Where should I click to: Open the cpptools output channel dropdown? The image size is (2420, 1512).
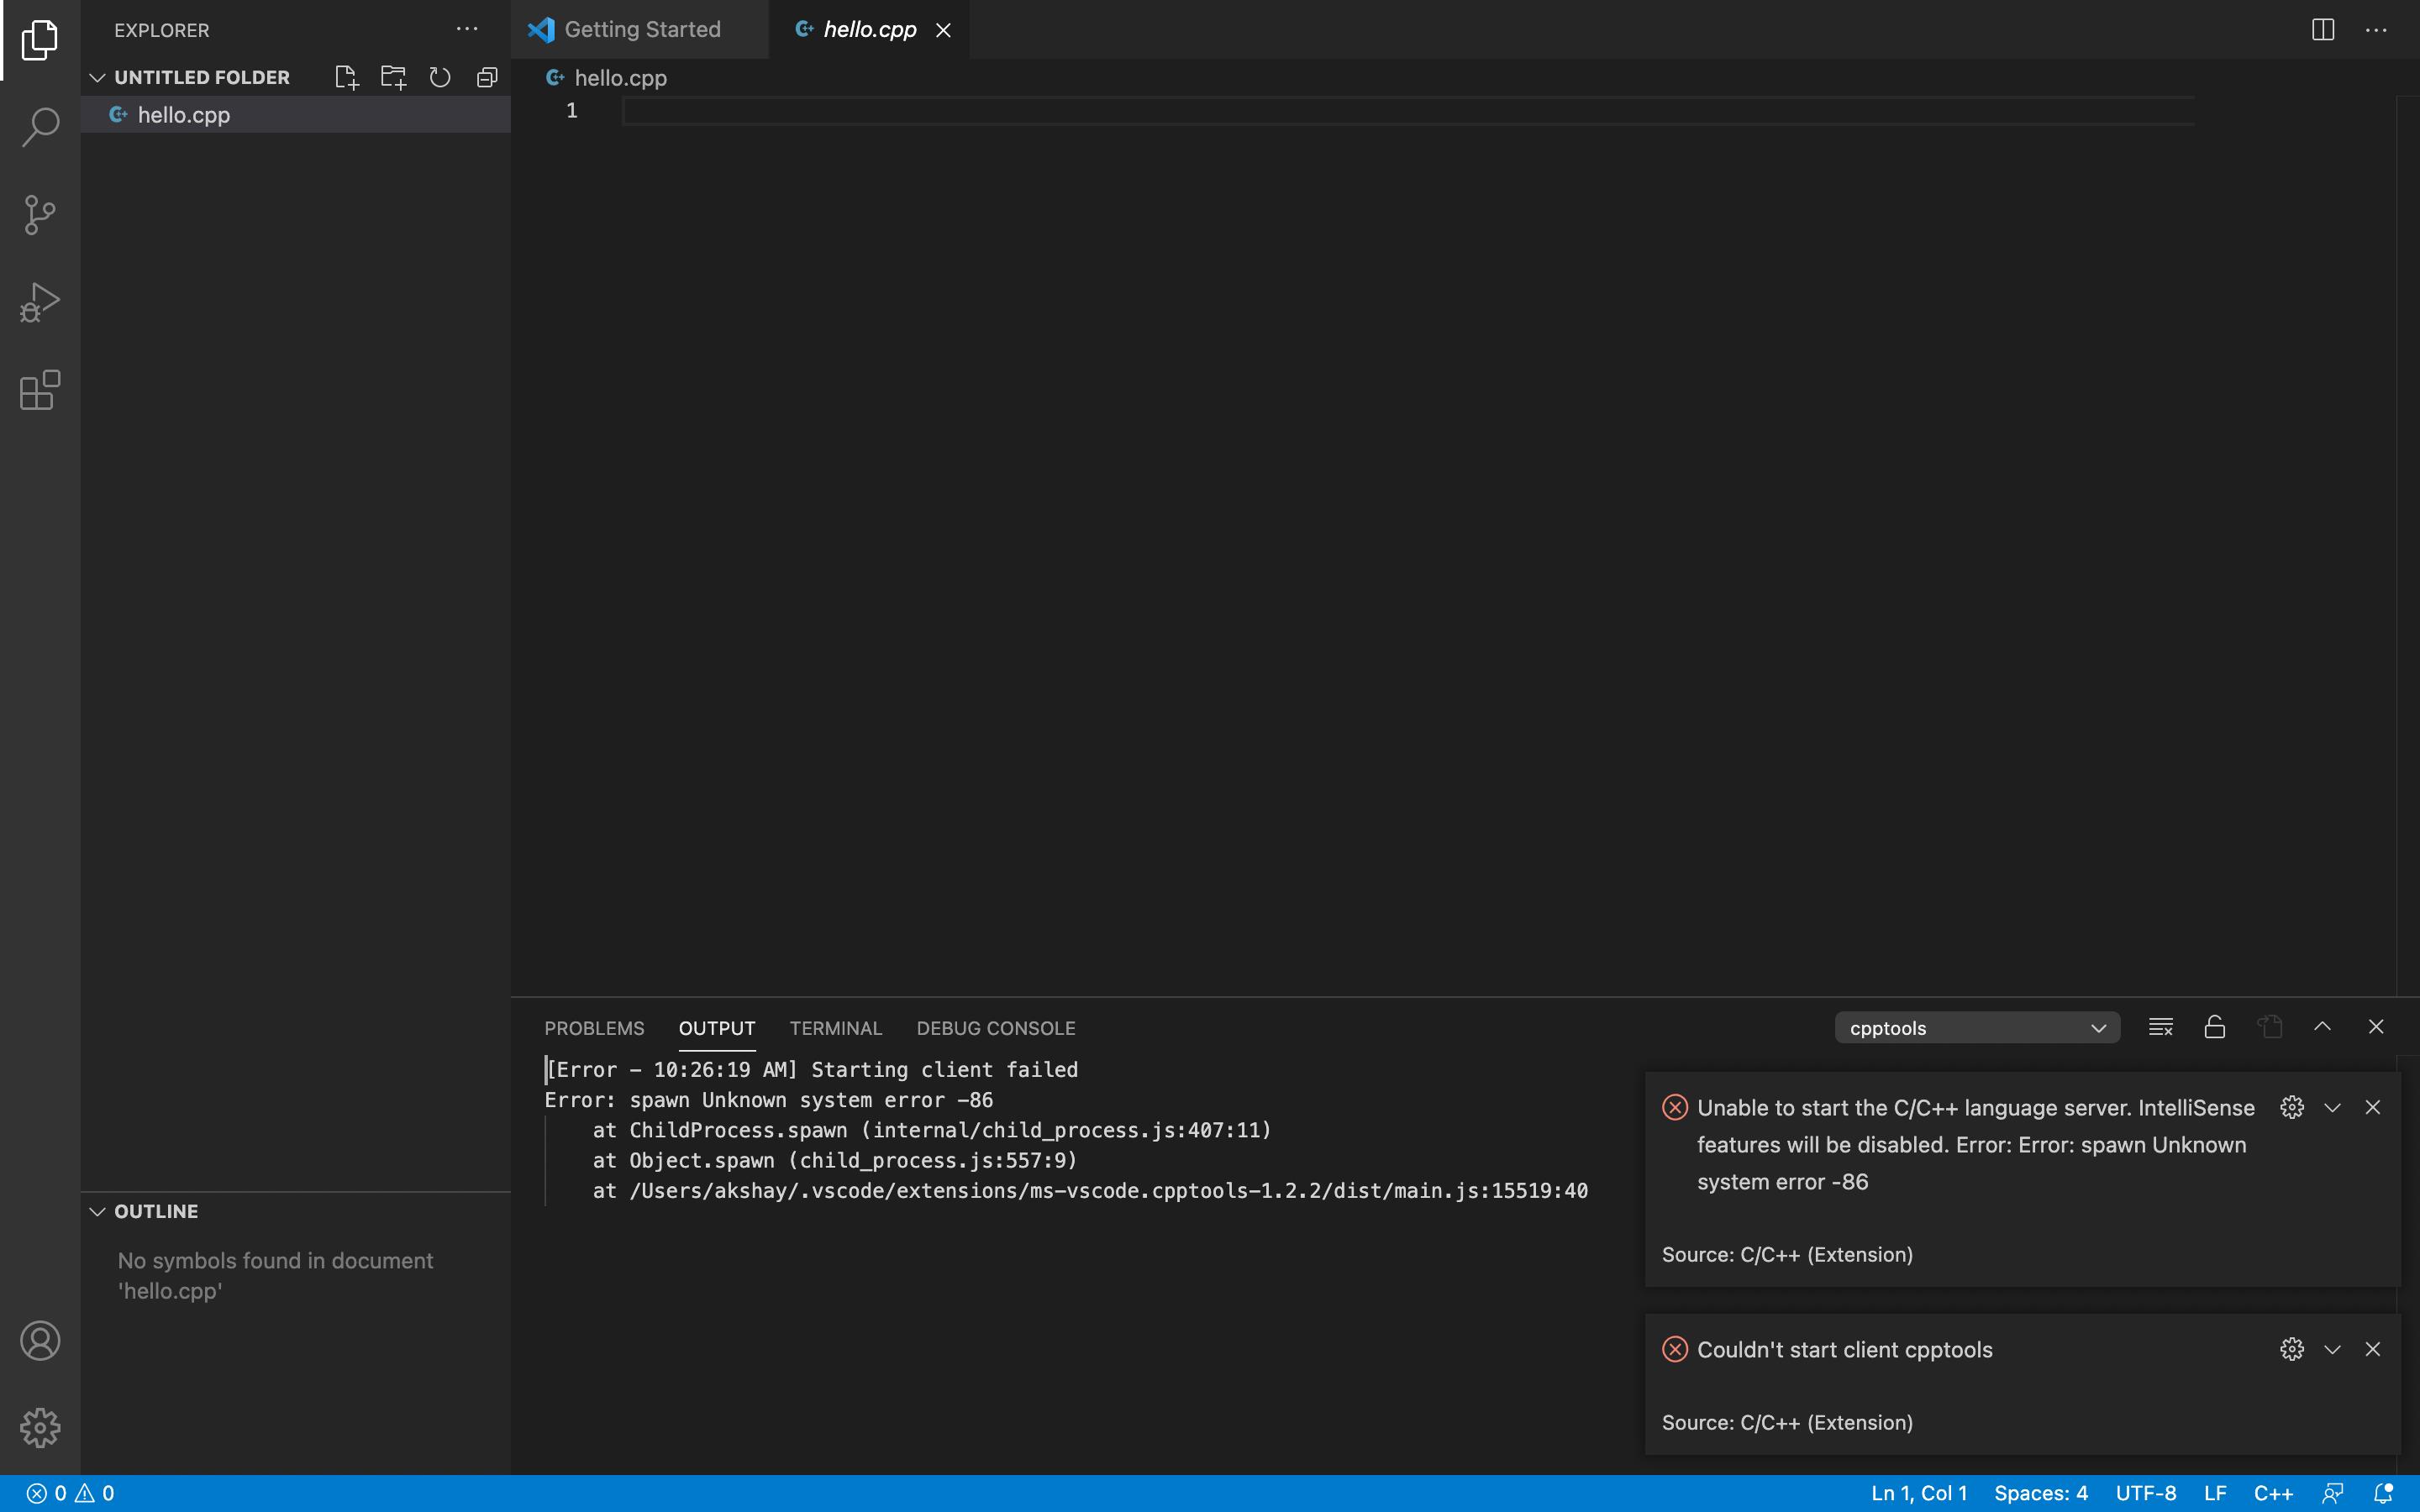1976,1028
